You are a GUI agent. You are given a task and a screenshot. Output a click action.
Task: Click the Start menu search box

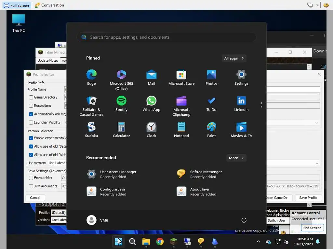[x=166, y=37]
